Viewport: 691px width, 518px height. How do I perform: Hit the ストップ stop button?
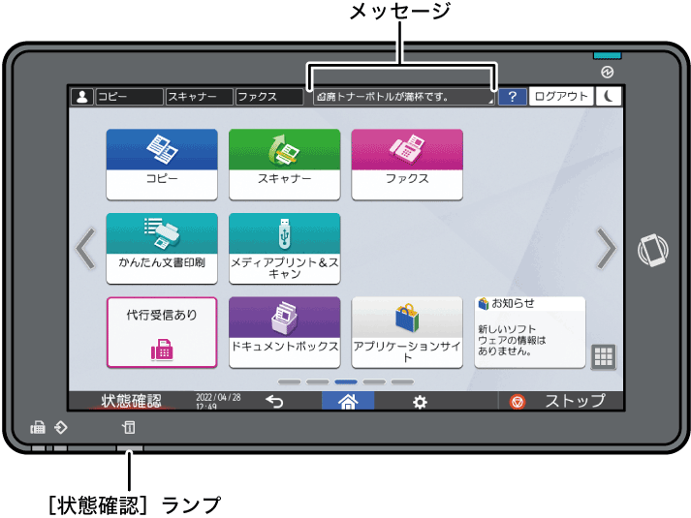pos(560,401)
